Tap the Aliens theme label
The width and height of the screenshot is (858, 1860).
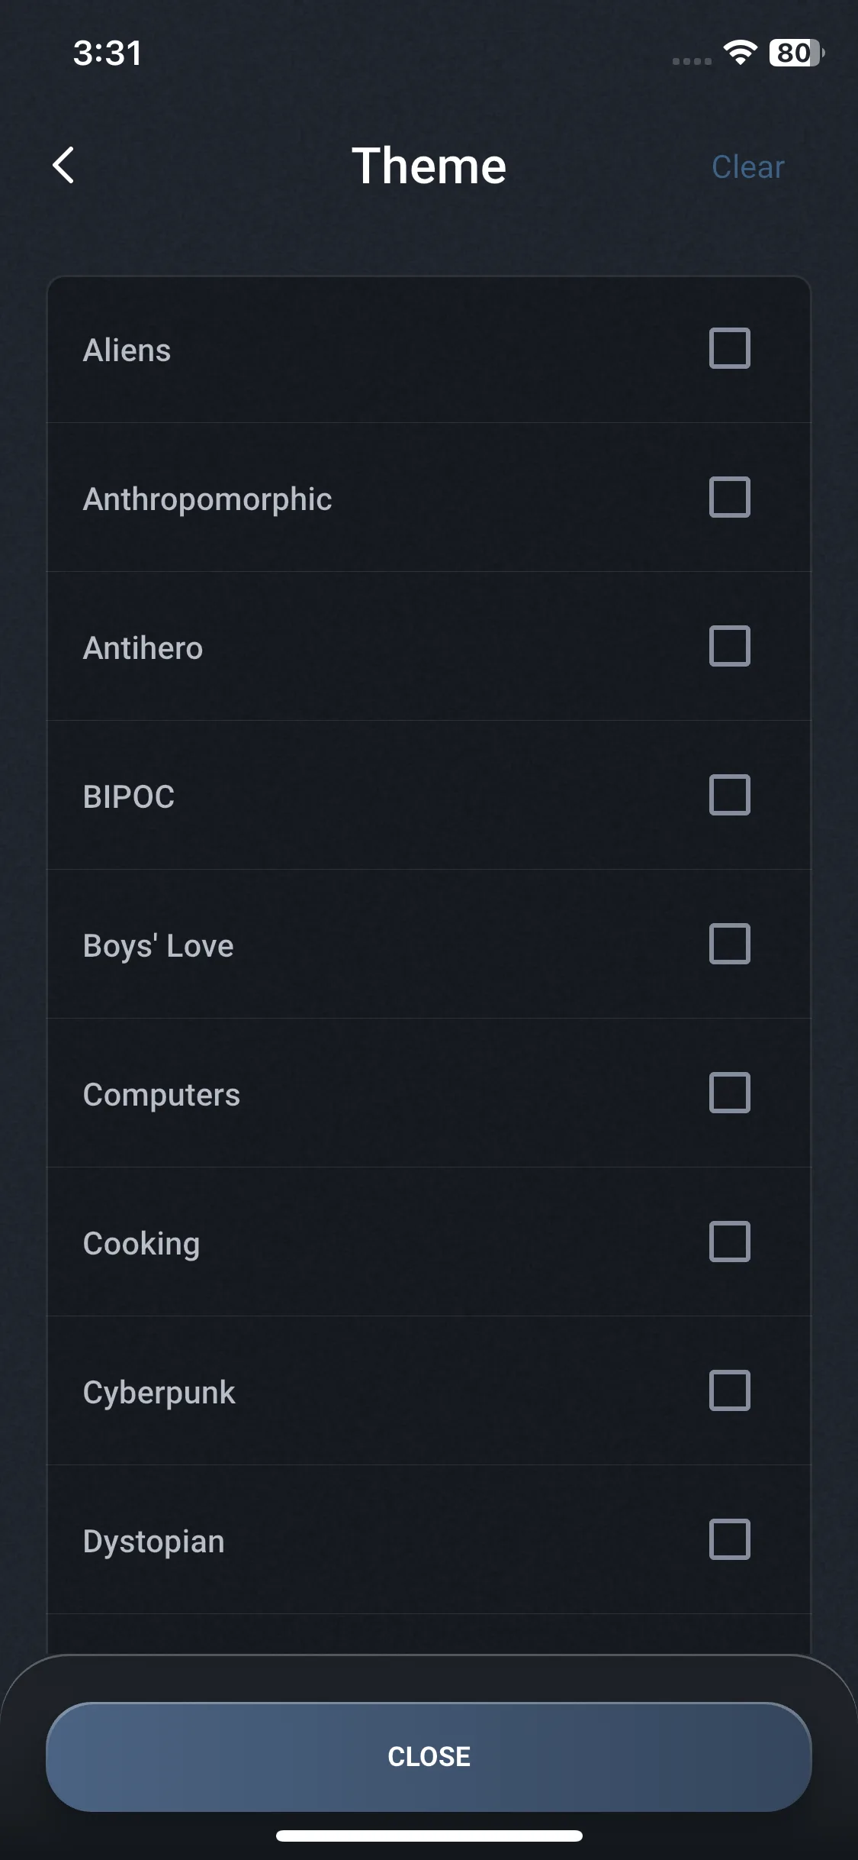127,350
